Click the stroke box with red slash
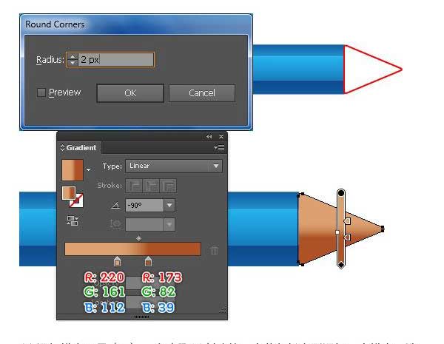This screenshot has height=344, width=444. pos(77,200)
